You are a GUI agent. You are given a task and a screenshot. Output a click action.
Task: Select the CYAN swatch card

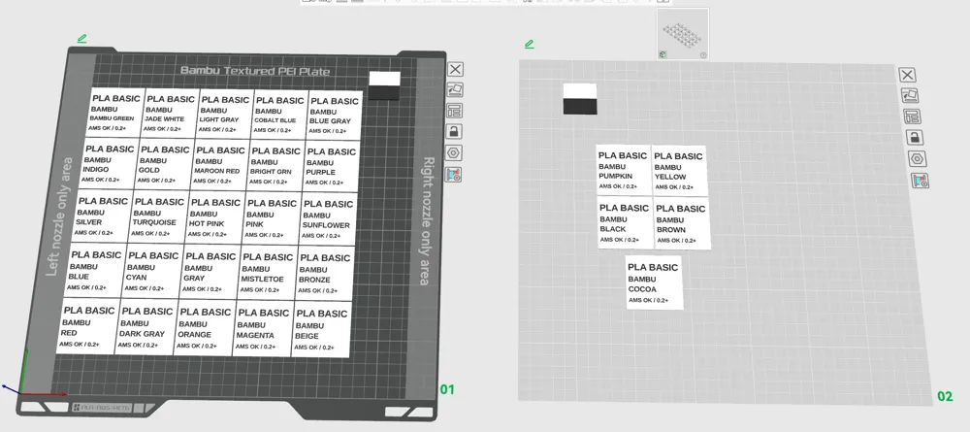(x=153, y=271)
